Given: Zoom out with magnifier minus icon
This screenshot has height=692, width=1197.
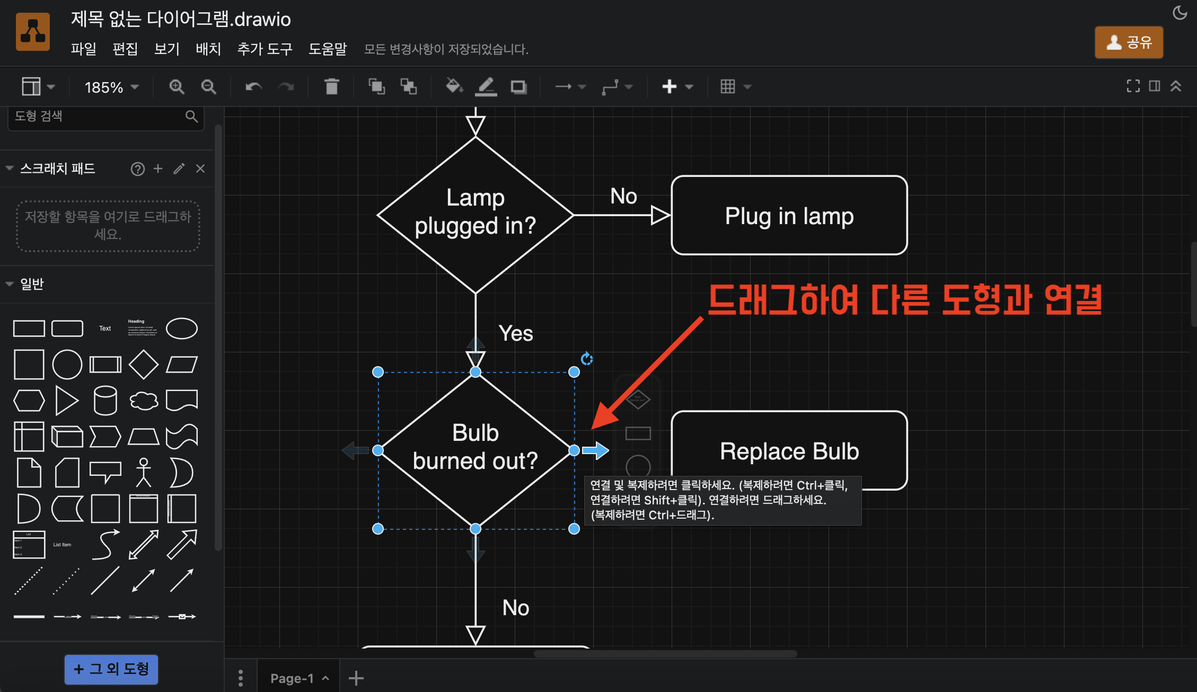Looking at the screenshot, I should pyautogui.click(x=208, y=86).
